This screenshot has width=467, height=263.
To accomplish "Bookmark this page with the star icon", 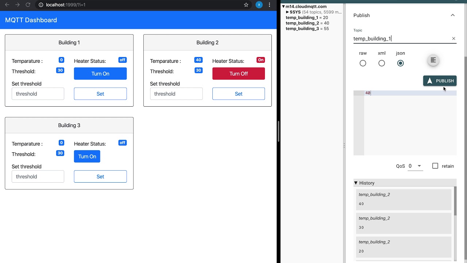I will pyautogui.click(x=246, y=5).
